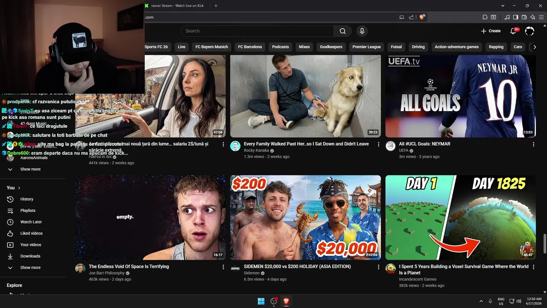
Task: Select the FC Bayern Munich chip
Action: 212,47
